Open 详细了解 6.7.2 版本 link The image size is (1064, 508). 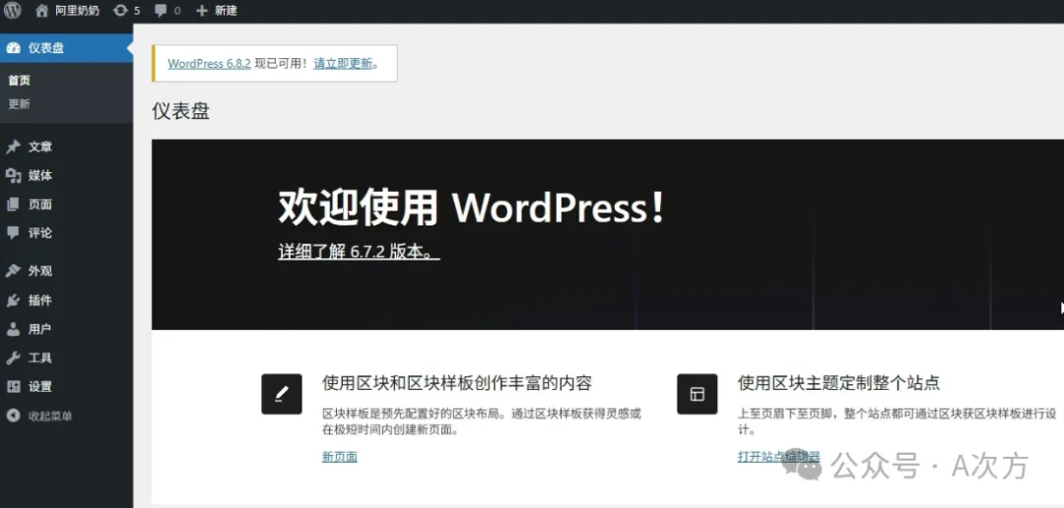click(x=359, y=252)
